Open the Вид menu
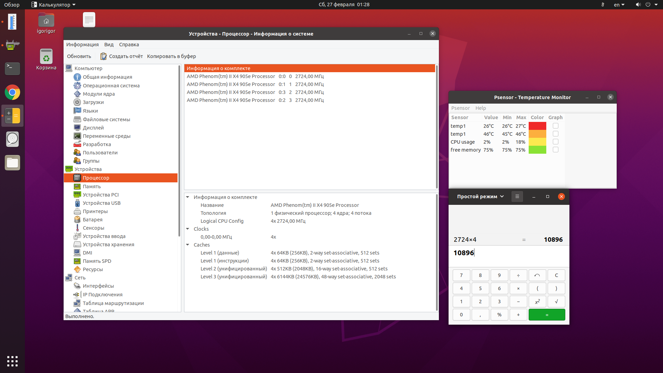The width and height of the screenshot is (663, 373). click(109, 45)
